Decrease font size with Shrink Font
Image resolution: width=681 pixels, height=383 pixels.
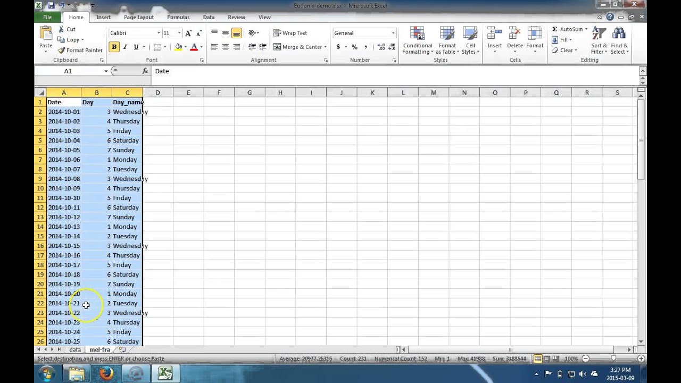[198, 33]
